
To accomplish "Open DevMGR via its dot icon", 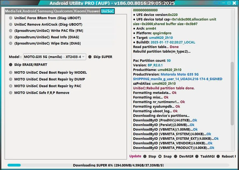I will pyautogui.click(x=176, y=157).
